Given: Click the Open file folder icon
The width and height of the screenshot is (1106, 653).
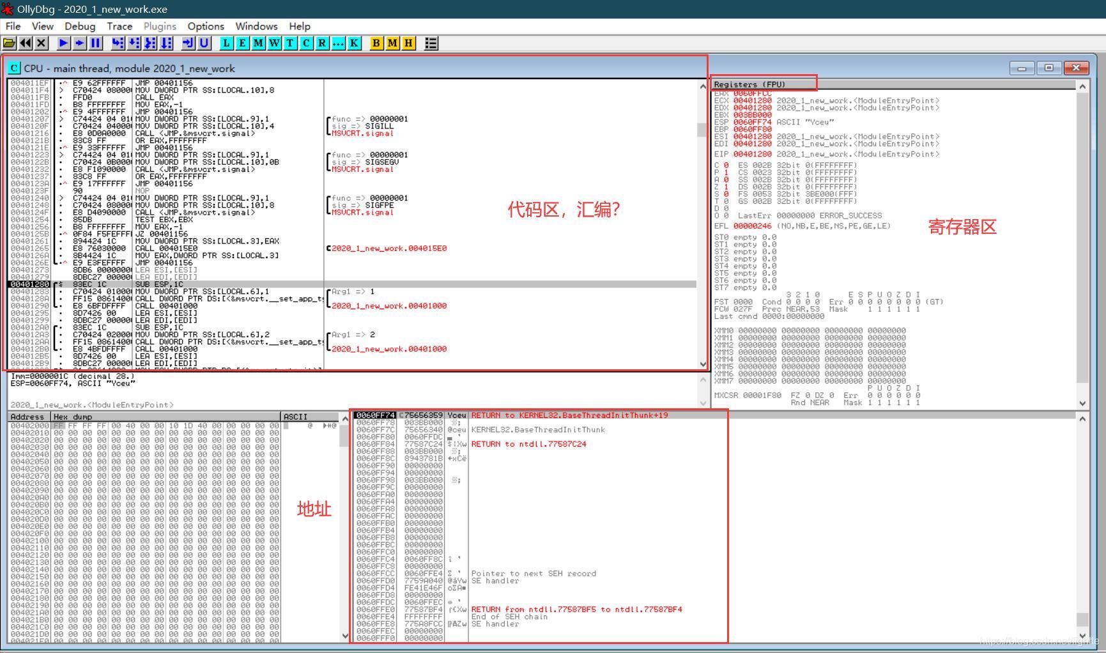Looking at the screenshot, I should (x=10, y=43).
